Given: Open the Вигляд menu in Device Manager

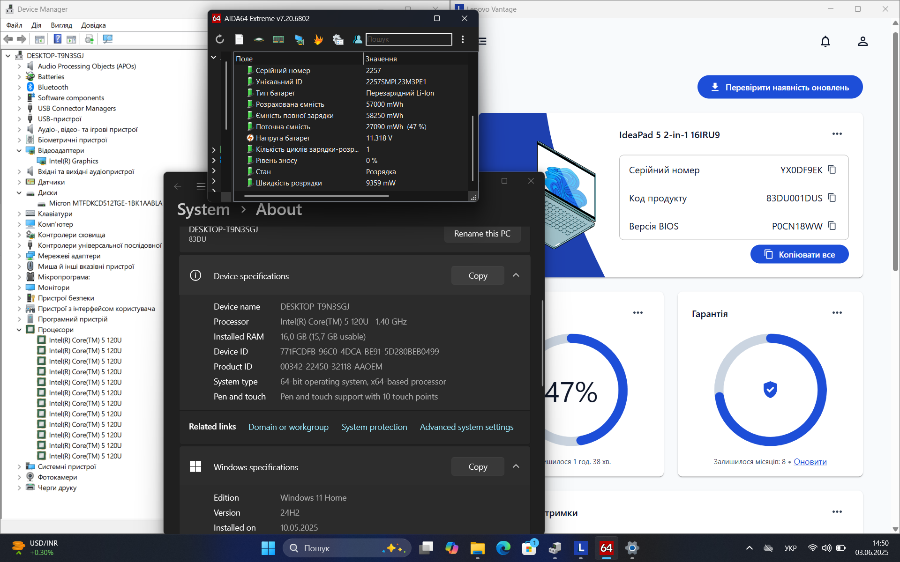Looking at the screenshot, I should [61, 25].
